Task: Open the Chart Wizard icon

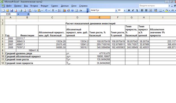Action: coord(64,10)
